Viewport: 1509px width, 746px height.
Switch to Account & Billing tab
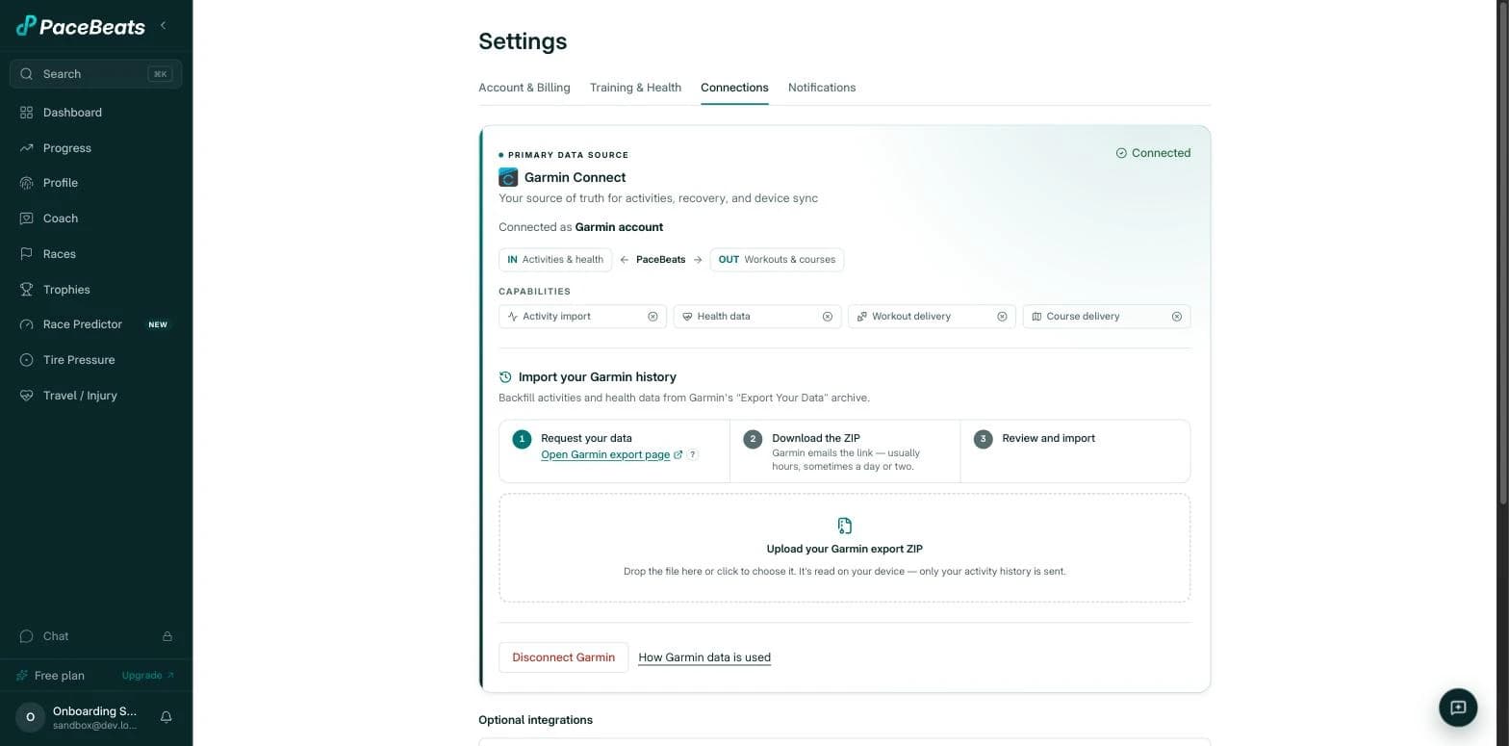coord(524,88)
